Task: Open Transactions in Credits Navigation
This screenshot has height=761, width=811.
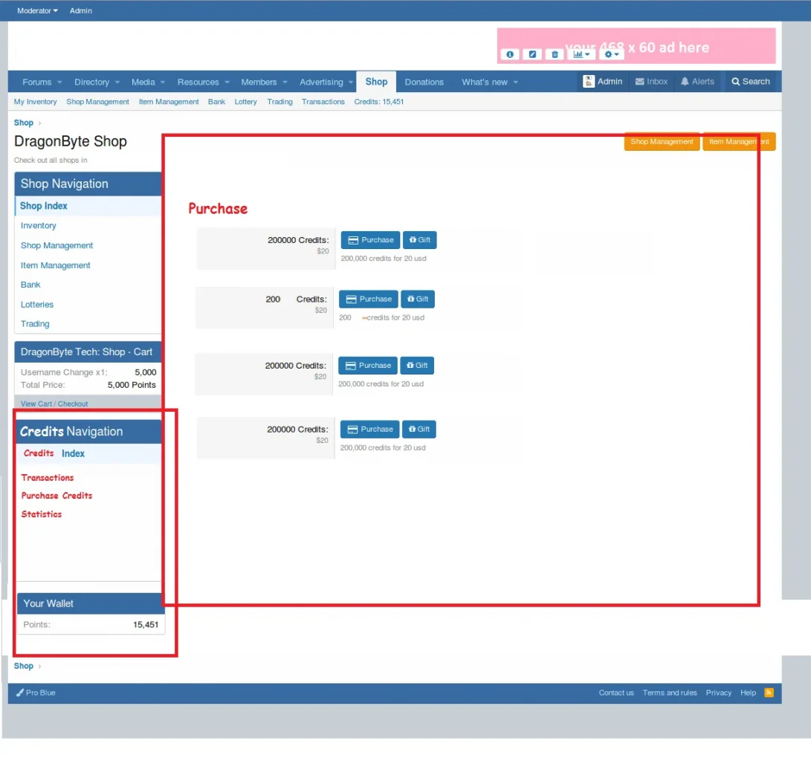Action: click(x=48, y=478)
